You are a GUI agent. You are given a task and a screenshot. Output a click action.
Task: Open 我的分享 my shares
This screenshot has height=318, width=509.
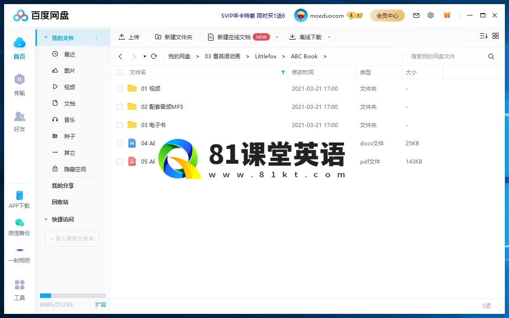(63, 185)
